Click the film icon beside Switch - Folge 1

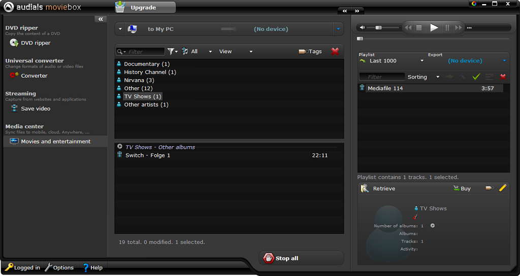click(120, 155)
